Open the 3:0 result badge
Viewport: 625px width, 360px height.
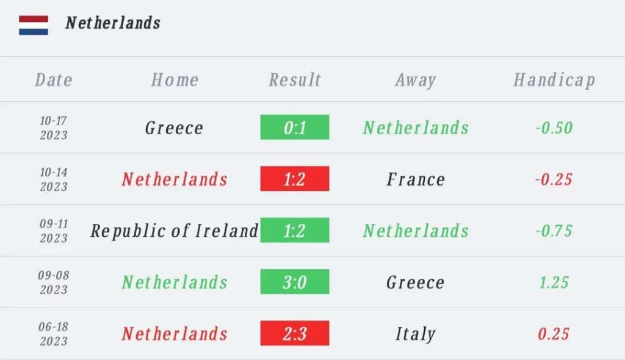[x=295, y=281]
